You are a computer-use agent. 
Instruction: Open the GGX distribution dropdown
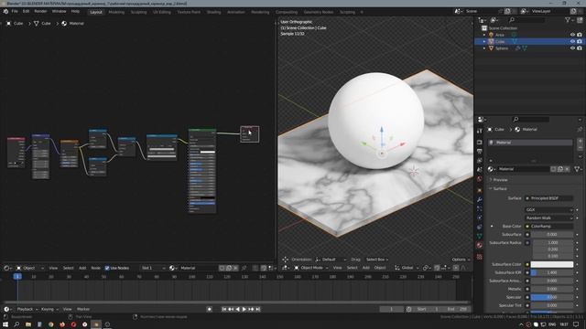(x=549, y=209)
